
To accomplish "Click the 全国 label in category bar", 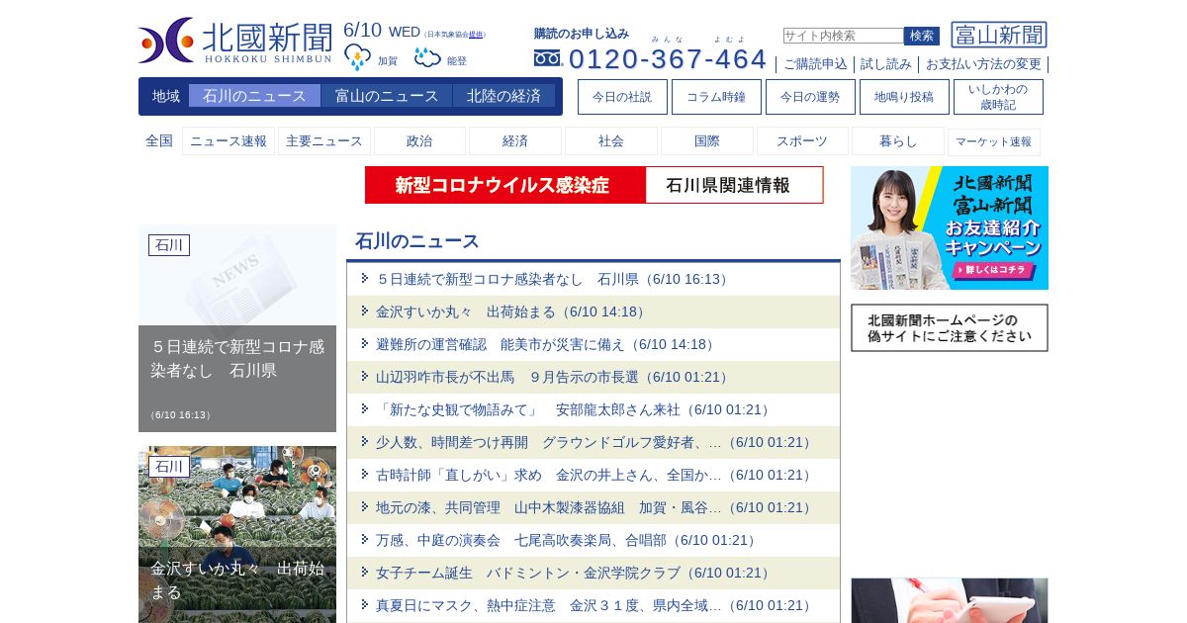I will pyautogui.click(x=159, y=141).
